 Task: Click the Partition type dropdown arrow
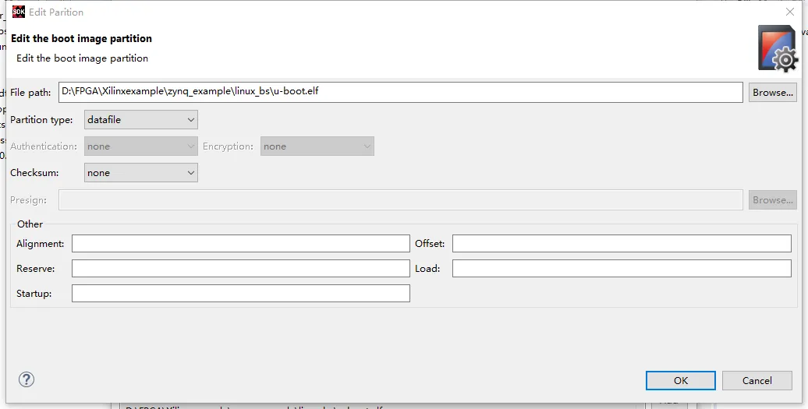[x=190, y=120]
